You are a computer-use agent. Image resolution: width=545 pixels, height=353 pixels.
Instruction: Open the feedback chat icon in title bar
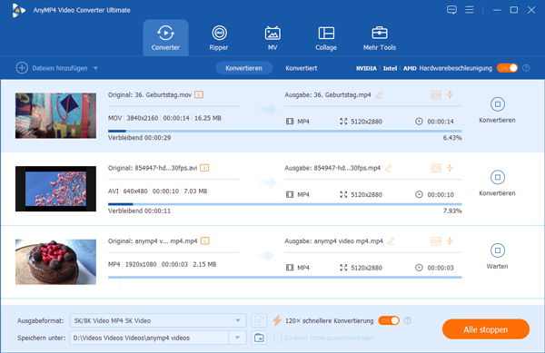451,10
